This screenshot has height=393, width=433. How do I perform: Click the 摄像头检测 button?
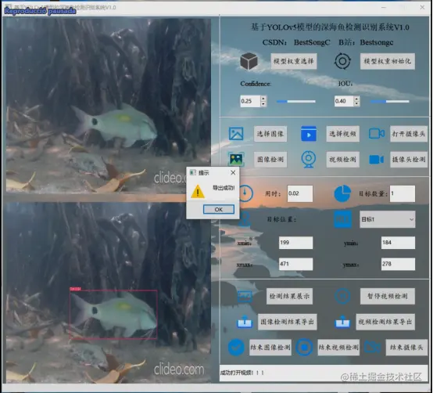[409, 159]
